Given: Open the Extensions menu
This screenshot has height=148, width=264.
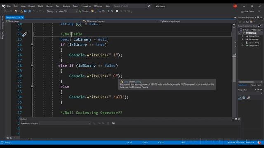Looking at the screenshot, I should pyautogui.click(x=86, y=6).
